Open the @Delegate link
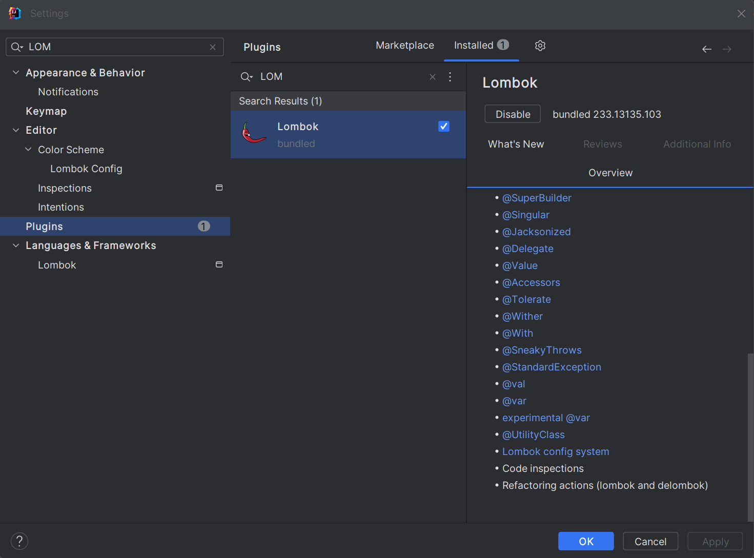This screenshot has width=754, height=558. [528, 249]
